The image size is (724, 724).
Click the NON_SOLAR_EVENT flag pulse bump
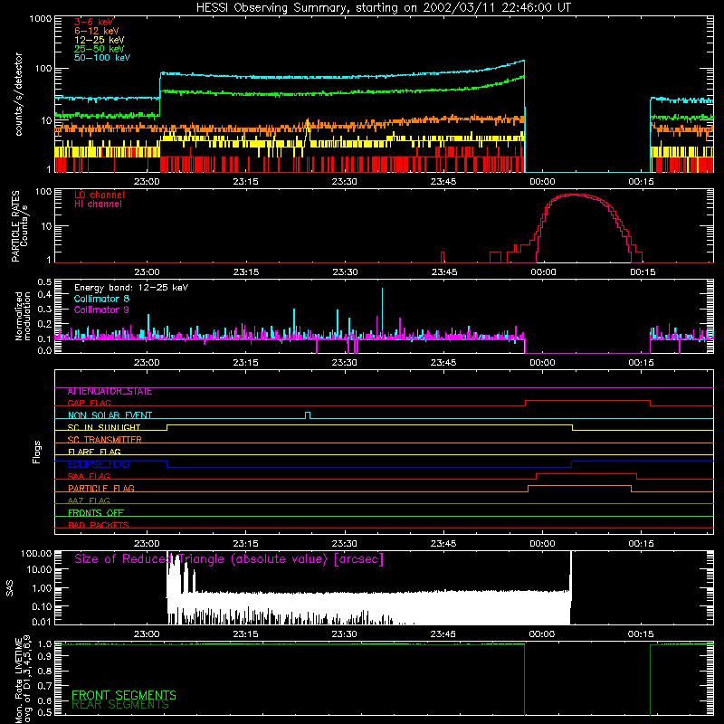tap(308, 414)
